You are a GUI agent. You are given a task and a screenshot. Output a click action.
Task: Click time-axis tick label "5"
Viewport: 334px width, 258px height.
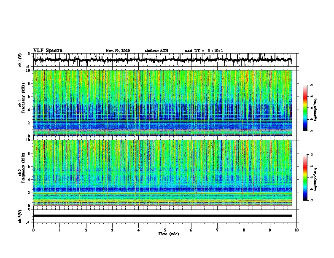point(165,230)
